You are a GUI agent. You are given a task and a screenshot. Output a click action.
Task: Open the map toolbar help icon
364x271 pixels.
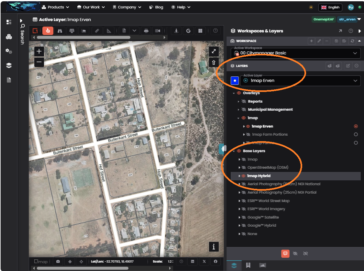[x=215, y=31]
